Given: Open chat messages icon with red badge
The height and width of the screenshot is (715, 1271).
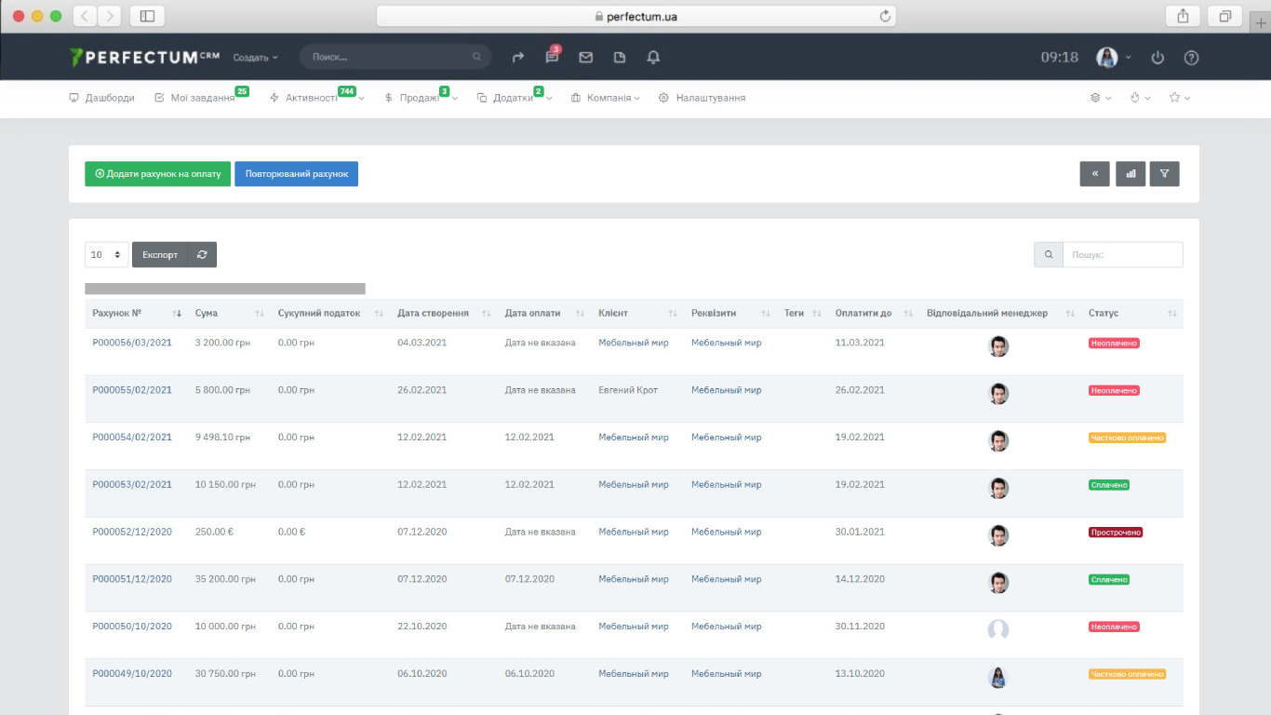Looking at the screenshot, I should coord(552,58).
